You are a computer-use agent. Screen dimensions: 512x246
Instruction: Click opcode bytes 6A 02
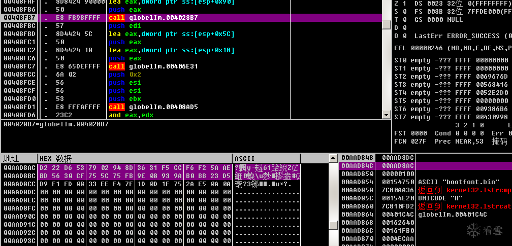[66, 75]
